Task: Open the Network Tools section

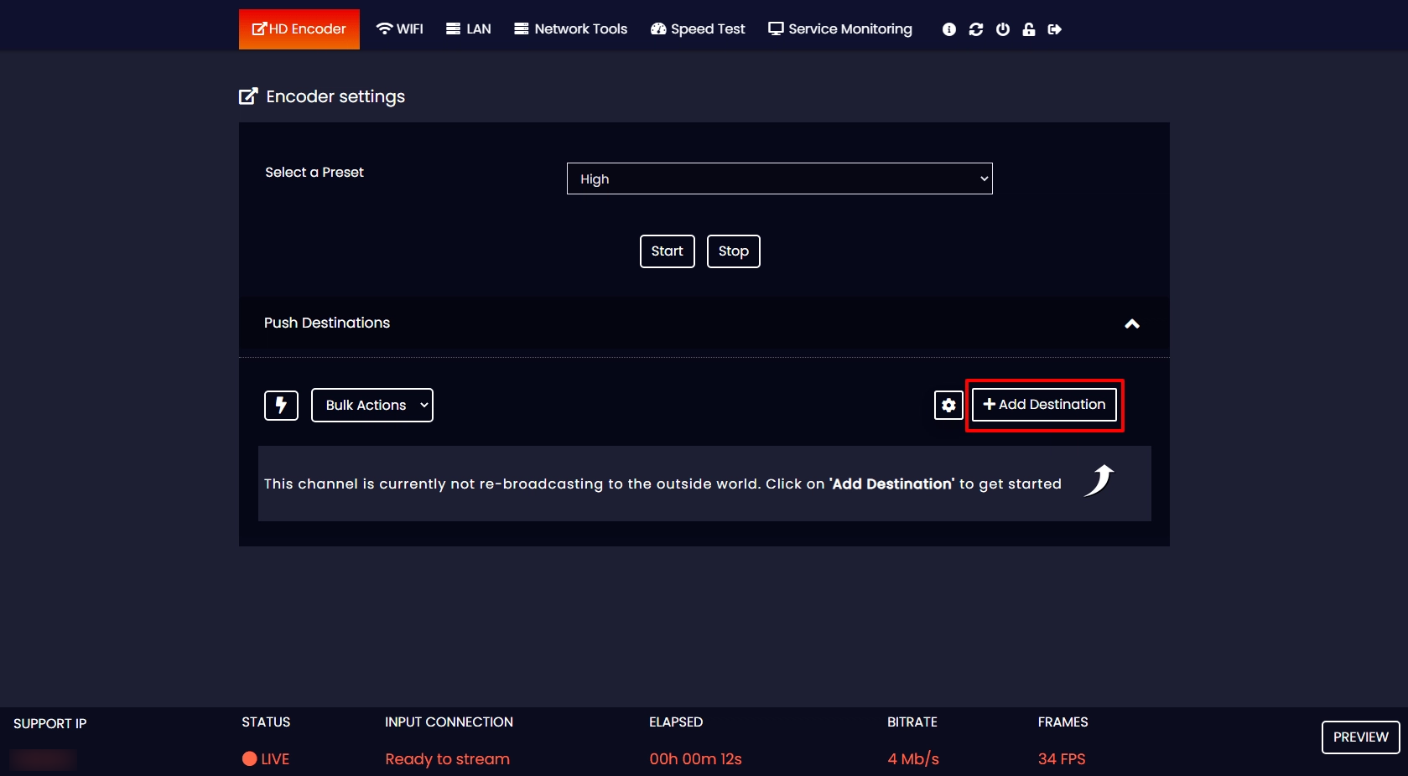Action: click(569, 28)
